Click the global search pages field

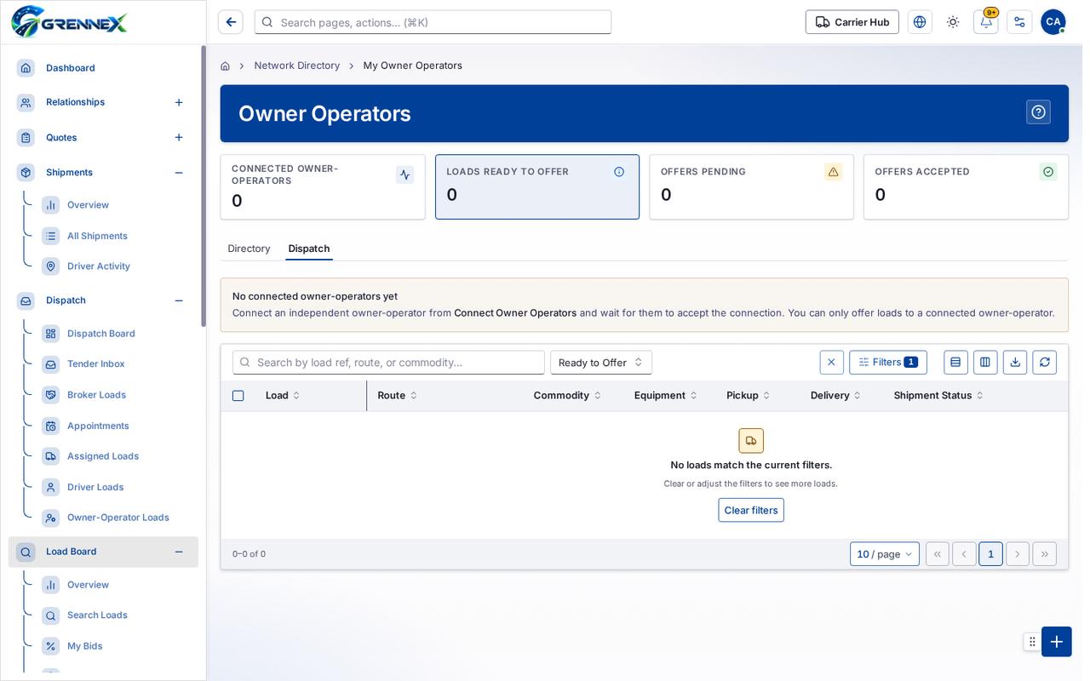point(433,22)
